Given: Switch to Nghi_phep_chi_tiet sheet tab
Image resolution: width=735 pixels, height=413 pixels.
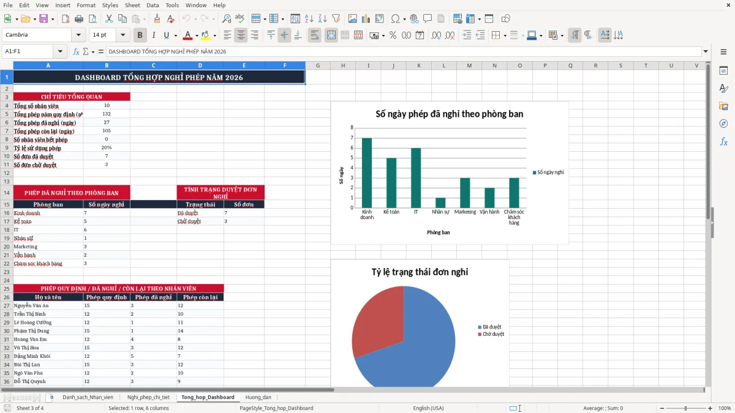Looking at the screenshot, I should [148, 397].
